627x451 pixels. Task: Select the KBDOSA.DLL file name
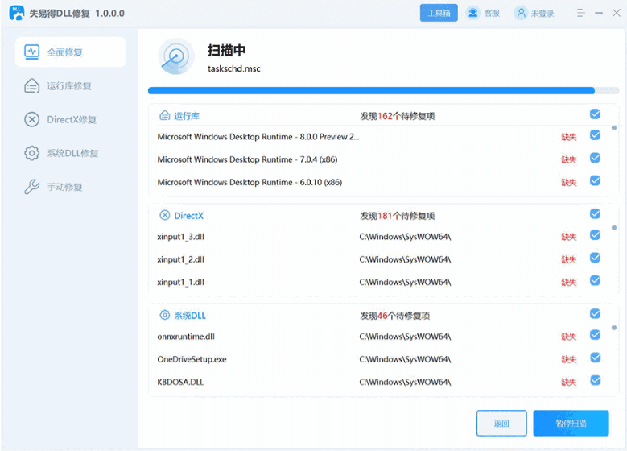180,383
